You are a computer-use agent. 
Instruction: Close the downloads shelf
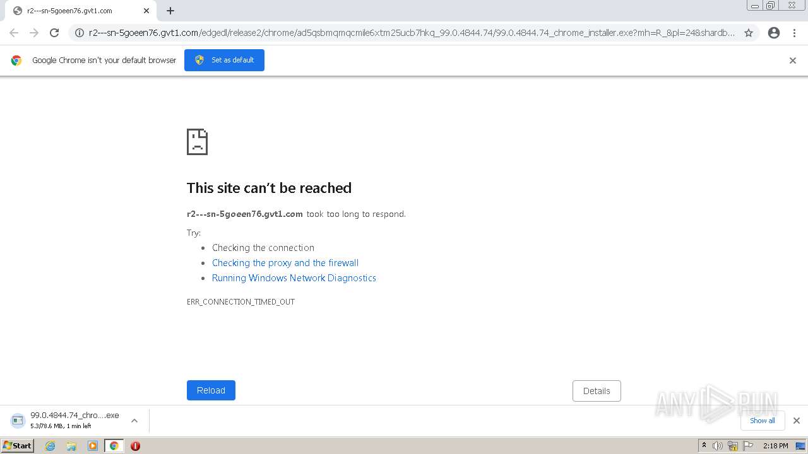point(797,421)
